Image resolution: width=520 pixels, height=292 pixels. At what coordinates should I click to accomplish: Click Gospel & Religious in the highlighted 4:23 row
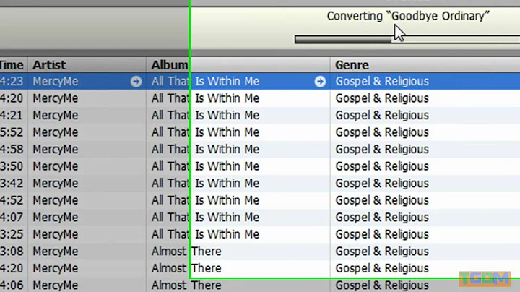coord(382,81)
